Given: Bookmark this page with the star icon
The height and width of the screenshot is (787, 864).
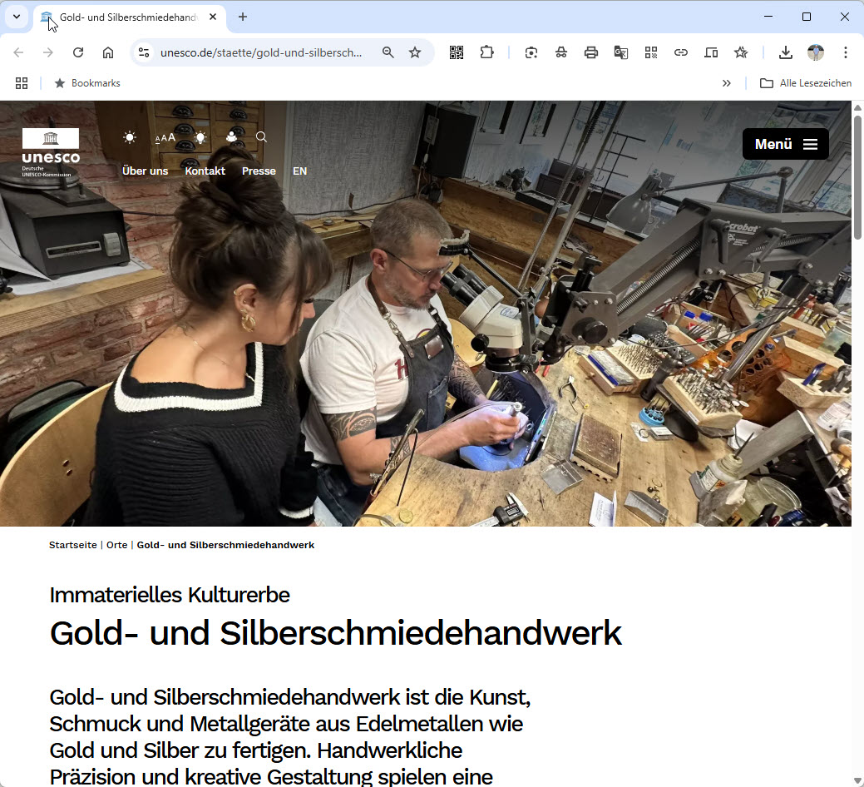Looking at the screenshot, I should tap(415, 52).
